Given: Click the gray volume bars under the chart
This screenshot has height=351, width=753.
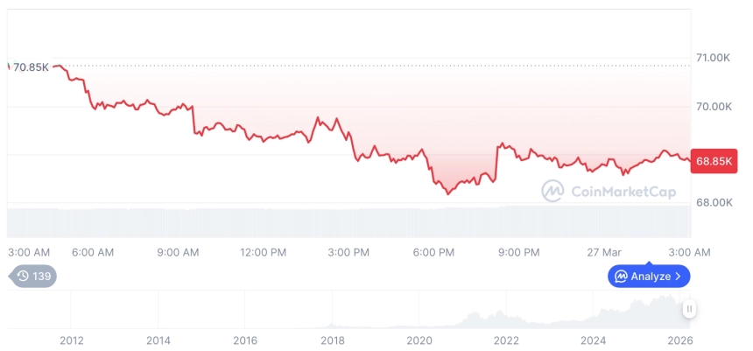Looking at the screenshot, I should tap(350, 221).
